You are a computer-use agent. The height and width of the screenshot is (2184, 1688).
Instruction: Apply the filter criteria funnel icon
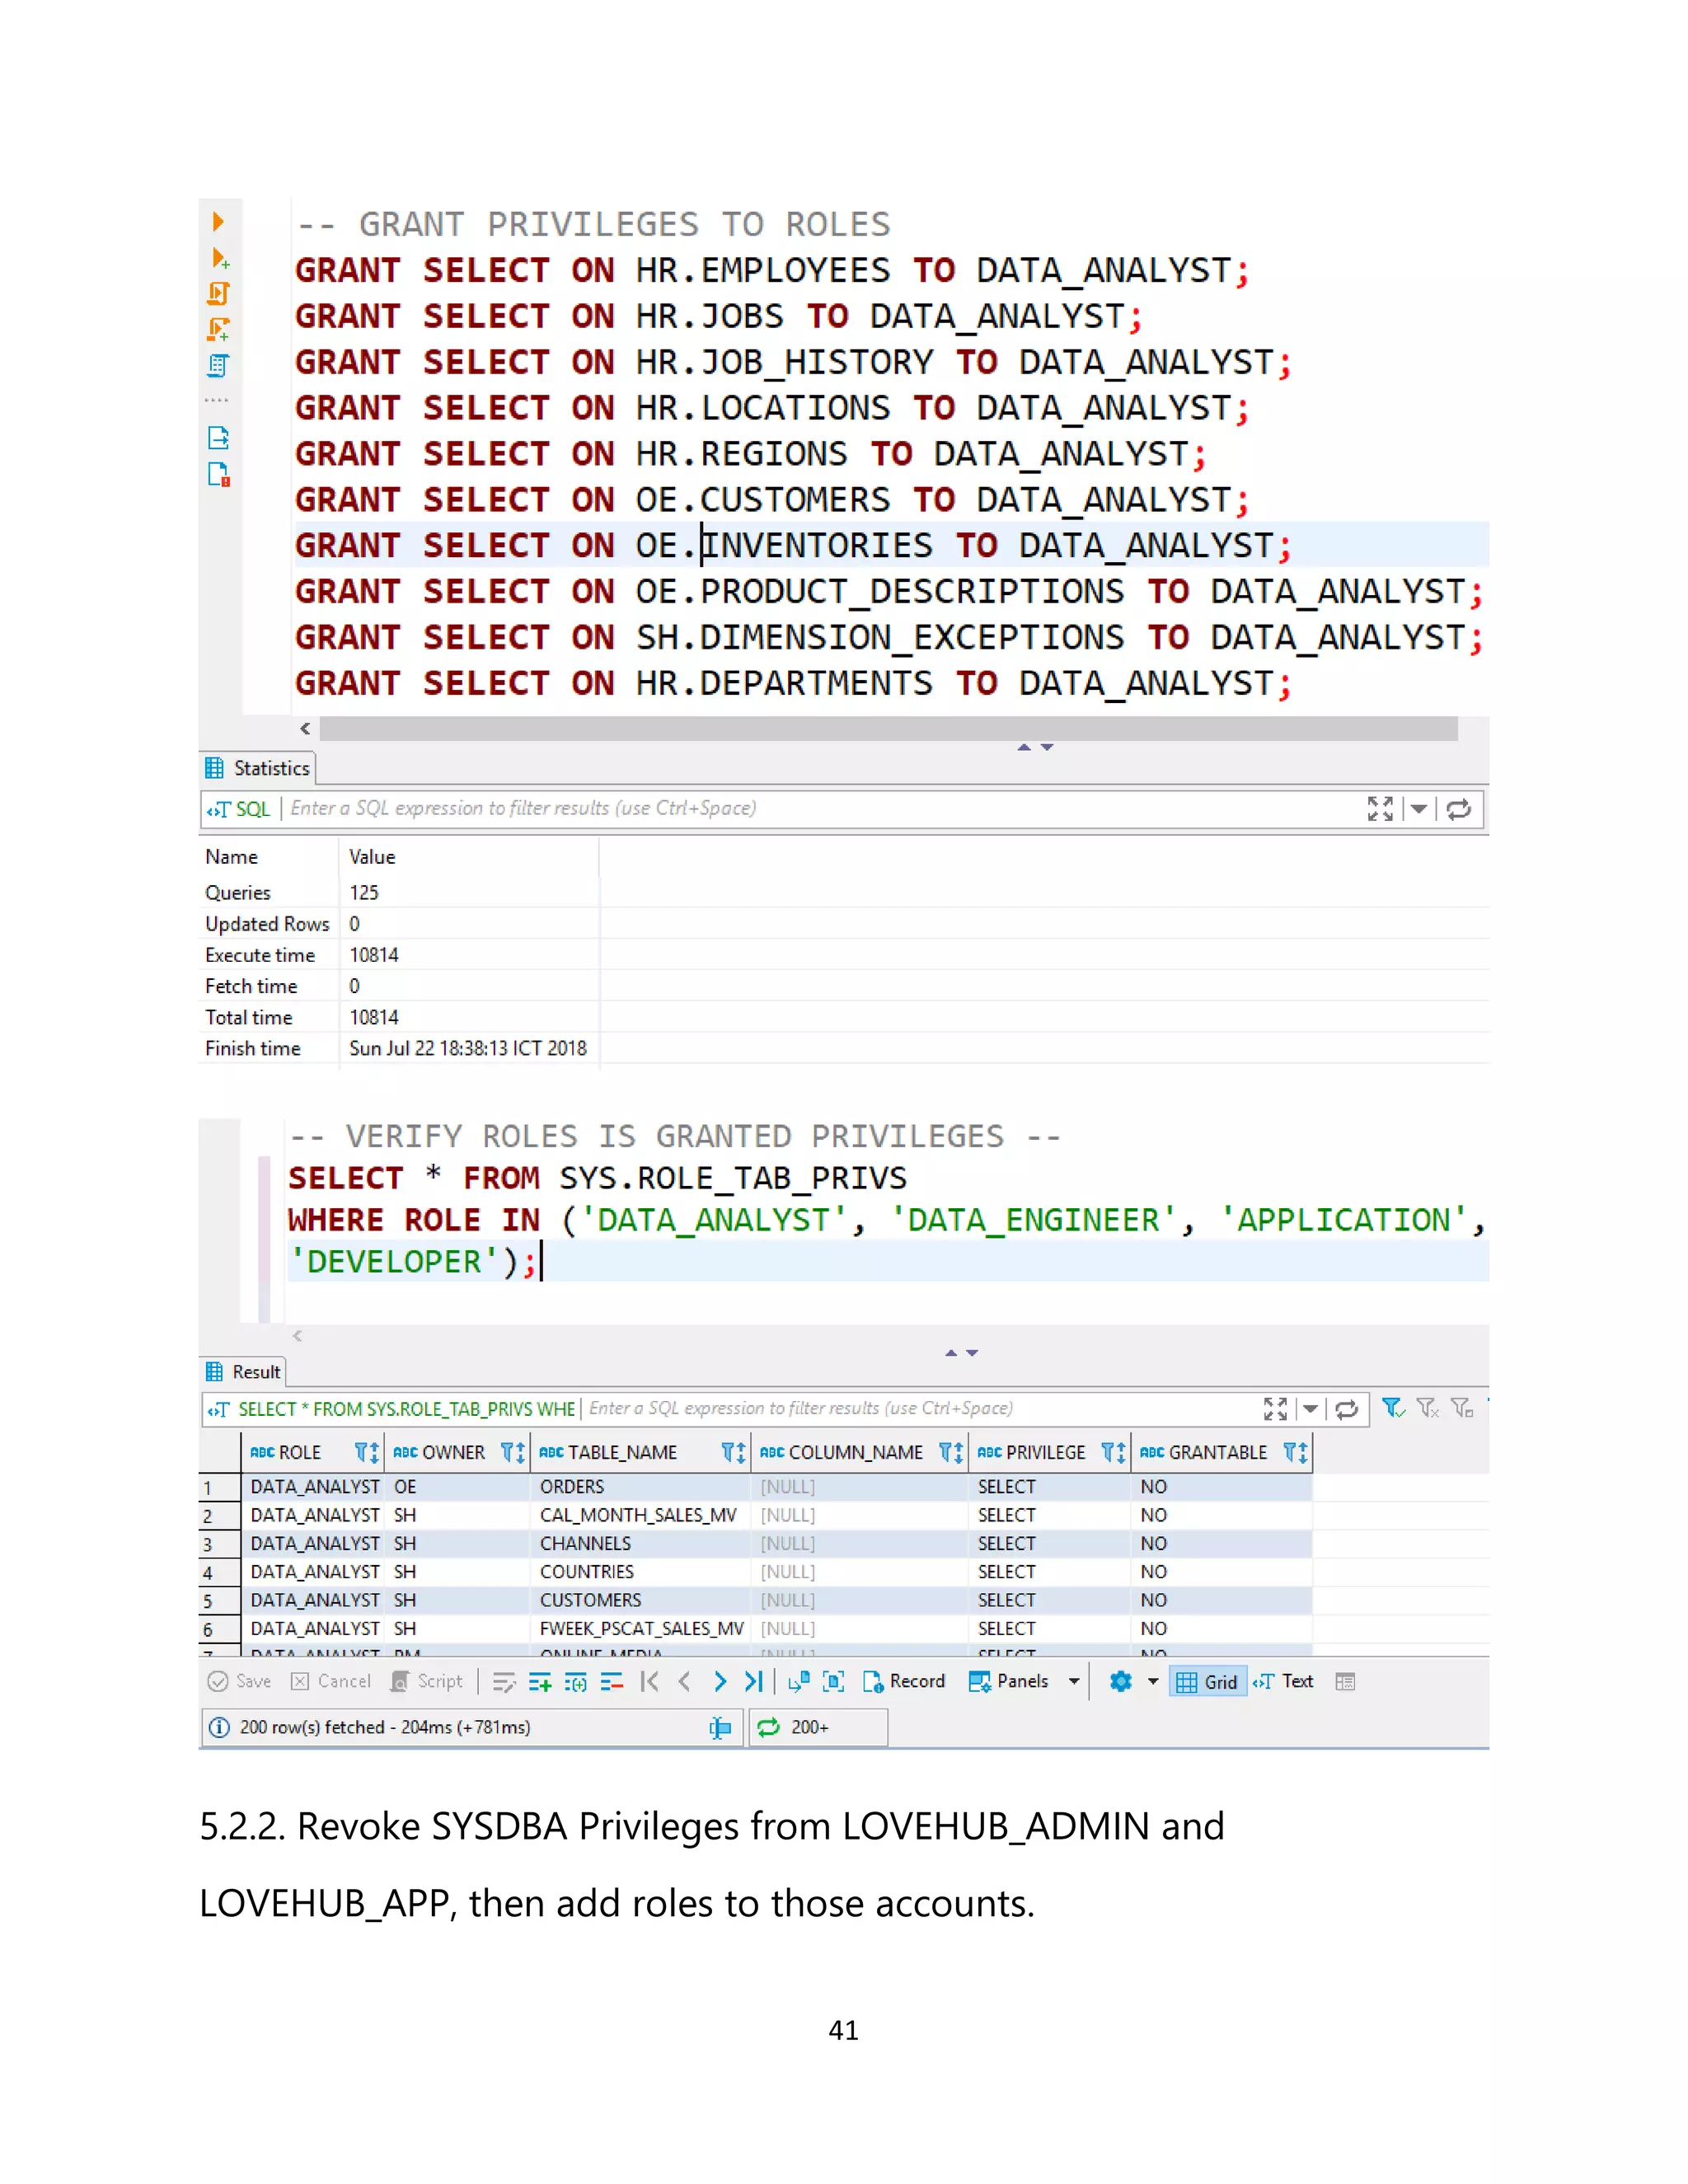tap(1394, 1408)
